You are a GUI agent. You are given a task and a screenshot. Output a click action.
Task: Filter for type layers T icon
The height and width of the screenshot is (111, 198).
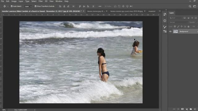[x=192, y=18]
